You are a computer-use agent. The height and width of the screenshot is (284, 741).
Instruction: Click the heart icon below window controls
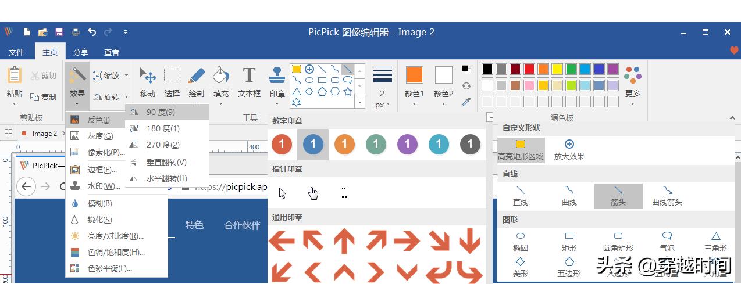click(x=734, y=51)
